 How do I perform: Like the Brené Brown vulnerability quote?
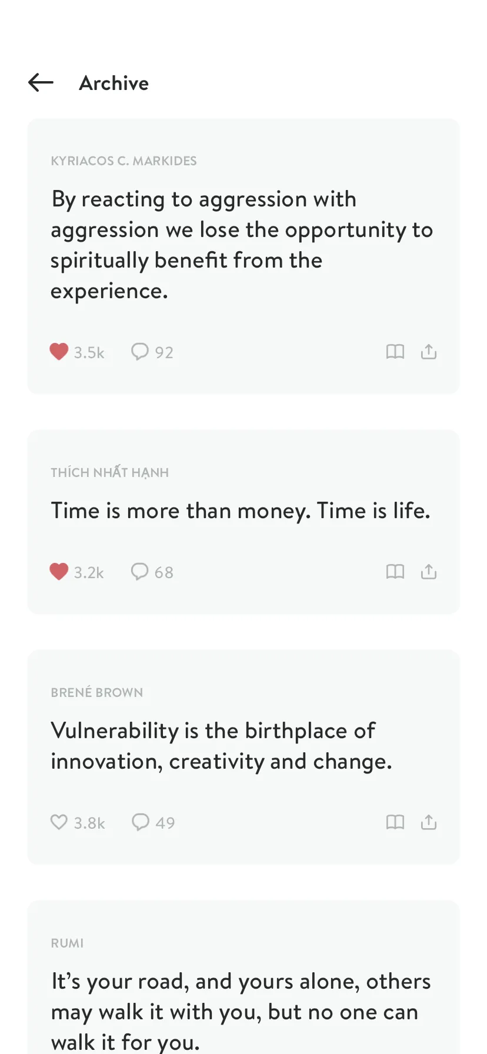[59, 822]
